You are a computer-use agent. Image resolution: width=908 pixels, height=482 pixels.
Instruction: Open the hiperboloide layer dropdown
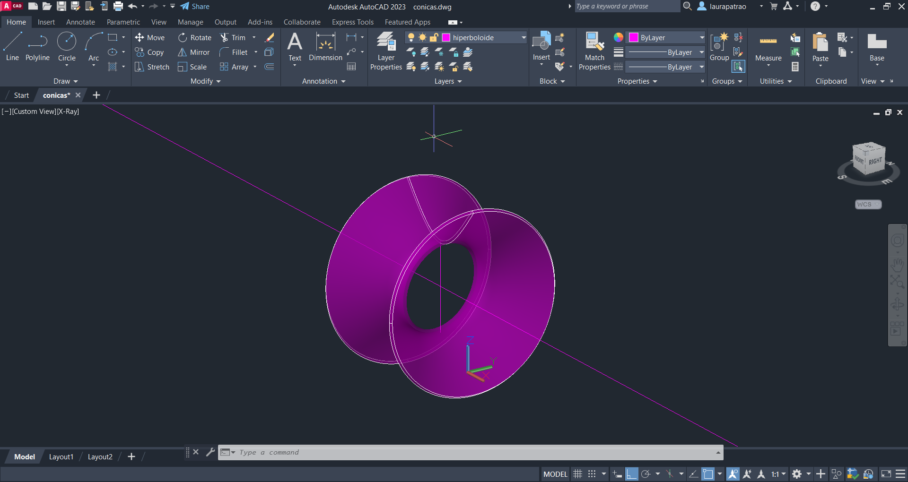pos(524,38)
